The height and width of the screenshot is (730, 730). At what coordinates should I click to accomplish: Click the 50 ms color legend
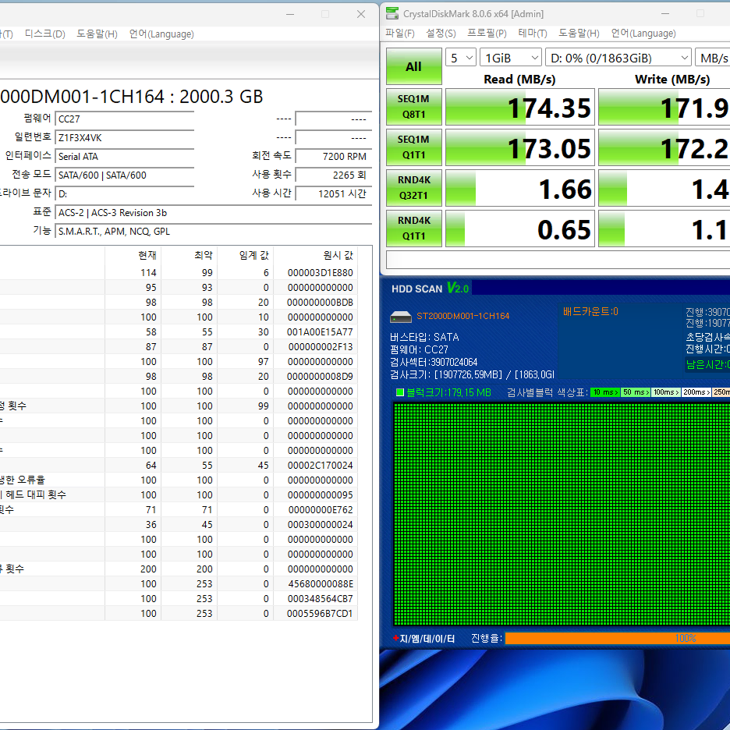coord(636,392)
